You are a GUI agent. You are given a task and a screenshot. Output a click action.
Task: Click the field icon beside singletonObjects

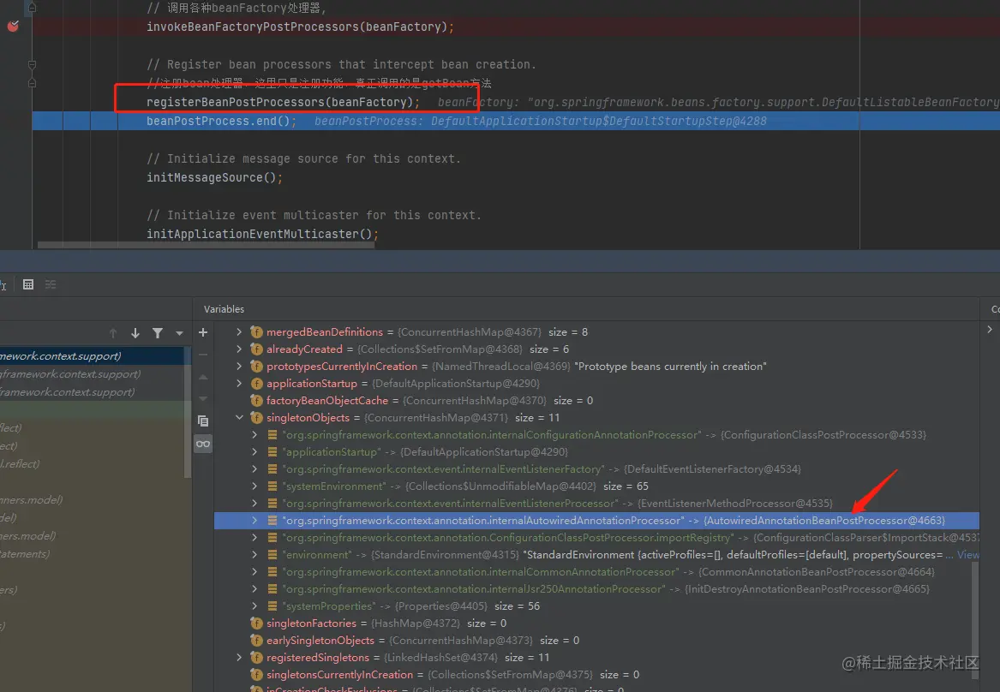pos(256,417)
